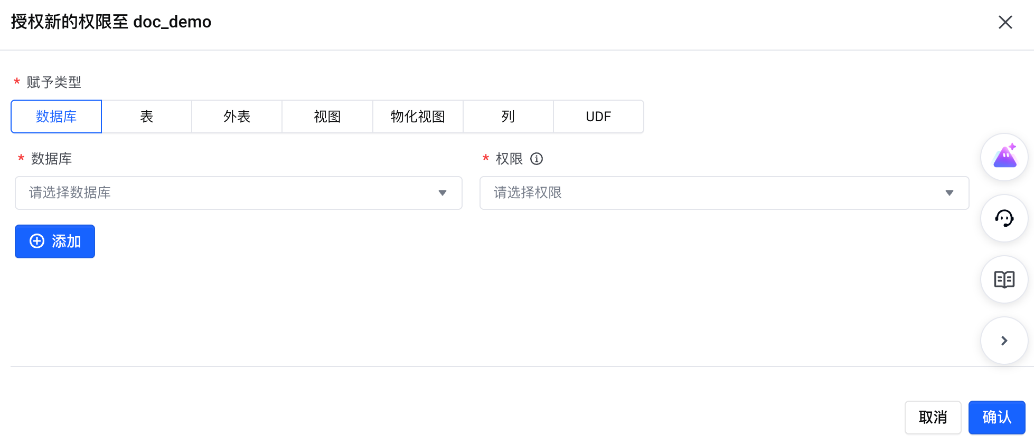Image resolution: width=1034 pixels, height=446 pixels.
Task: Click the customer support headset icon
Action: (x=1004, y=218)
